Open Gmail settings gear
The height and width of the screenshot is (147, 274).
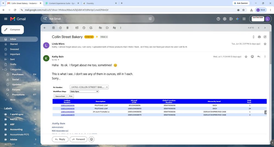225,19
